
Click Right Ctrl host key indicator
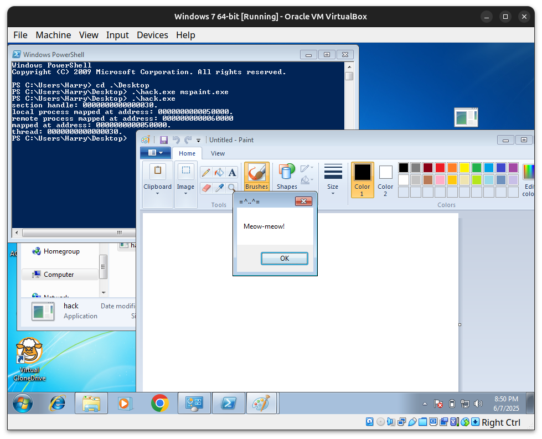pos(501,422)
